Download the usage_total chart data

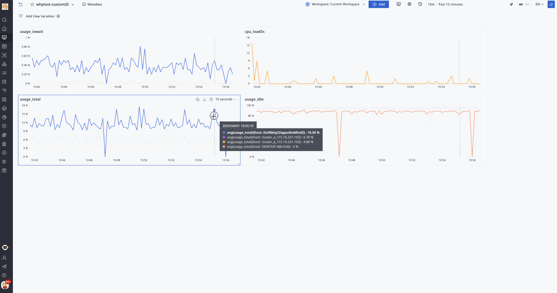coord(204,99)
